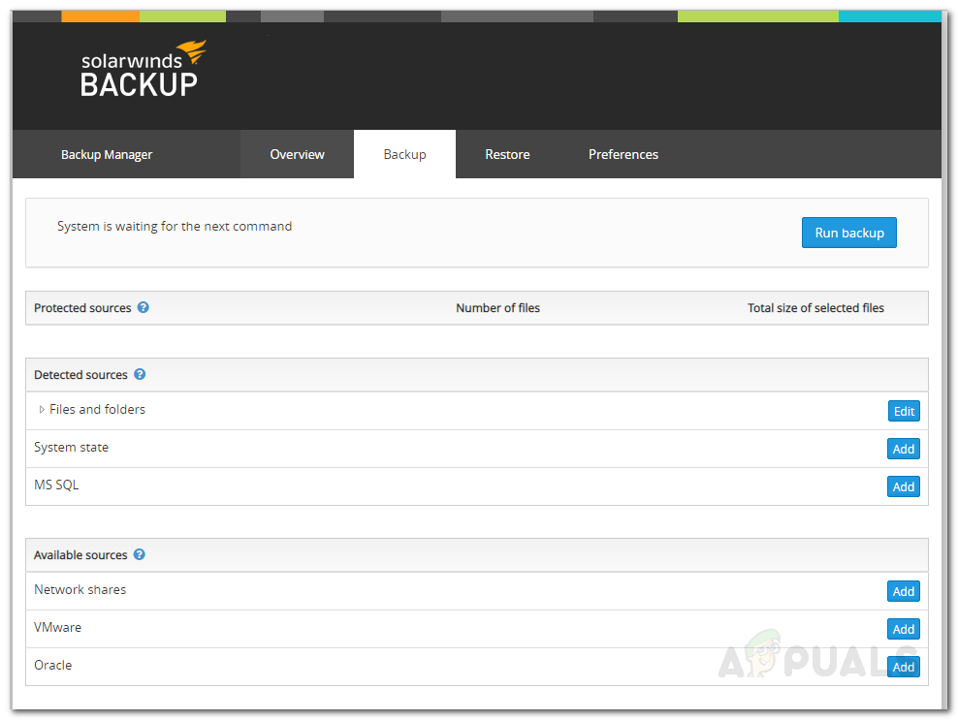Click the Oracle row text
Viewport: 958px width, 720px height.
(x=52, y=665)
